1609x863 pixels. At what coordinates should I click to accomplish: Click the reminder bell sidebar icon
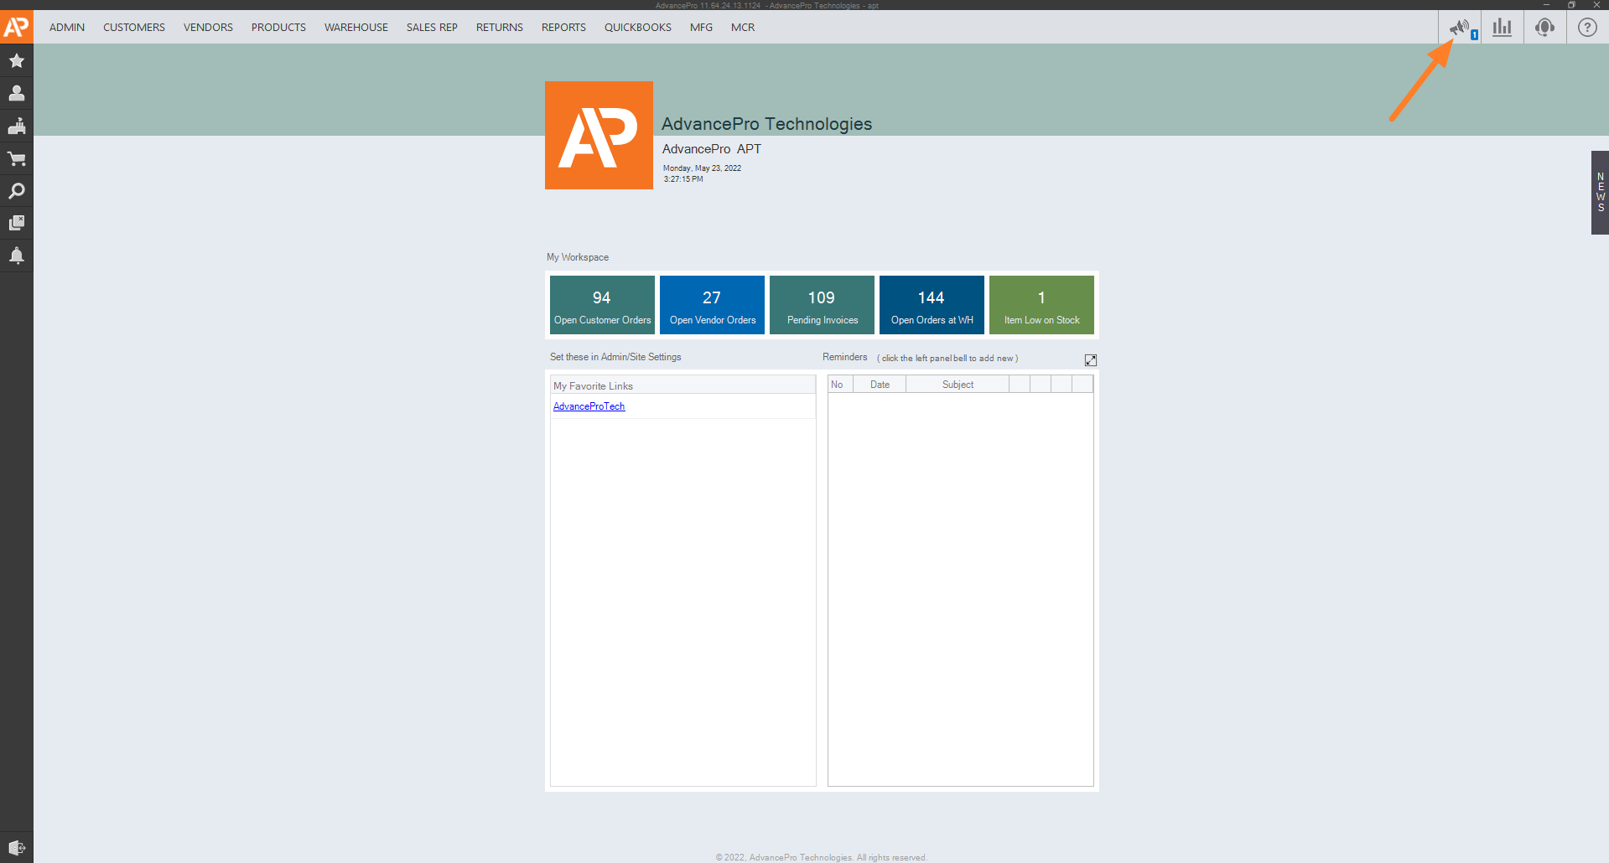[x=16, y=256]
